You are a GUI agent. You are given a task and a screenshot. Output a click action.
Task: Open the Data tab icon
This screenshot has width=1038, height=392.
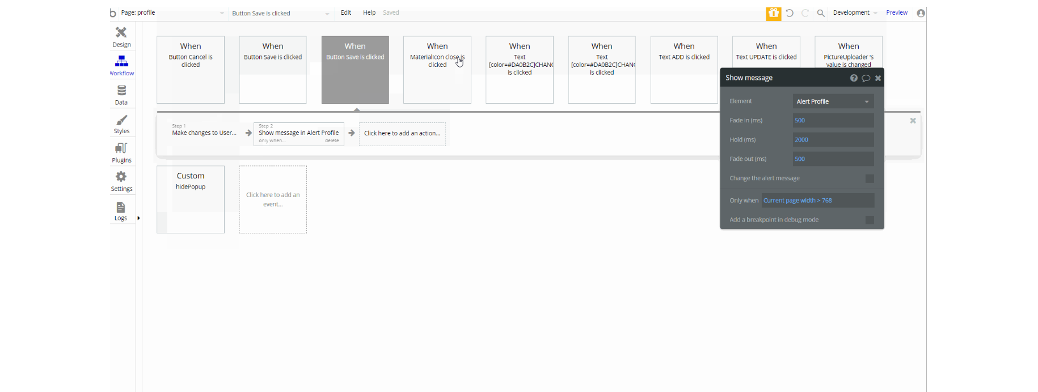point(121,91)
